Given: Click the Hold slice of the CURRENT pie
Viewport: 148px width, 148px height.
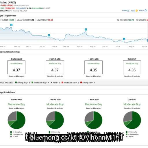Looking at the screenshot, I should 128,116.
